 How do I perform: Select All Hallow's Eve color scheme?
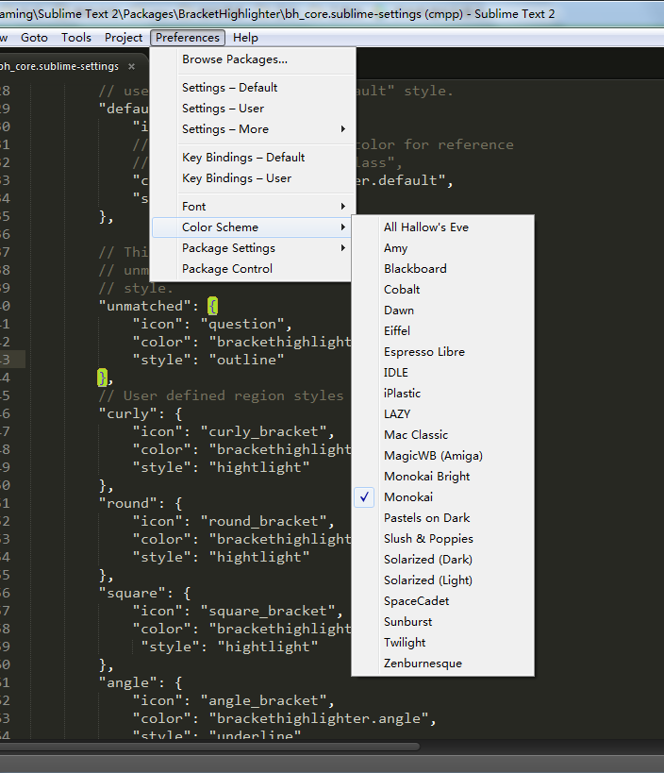[x=443, y=227]
